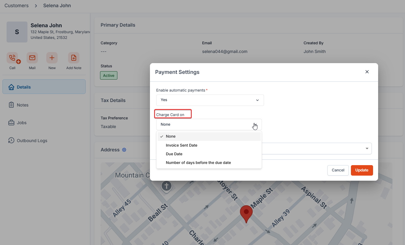
Task: Click the church marker on the map
Action: coord(167,186)
